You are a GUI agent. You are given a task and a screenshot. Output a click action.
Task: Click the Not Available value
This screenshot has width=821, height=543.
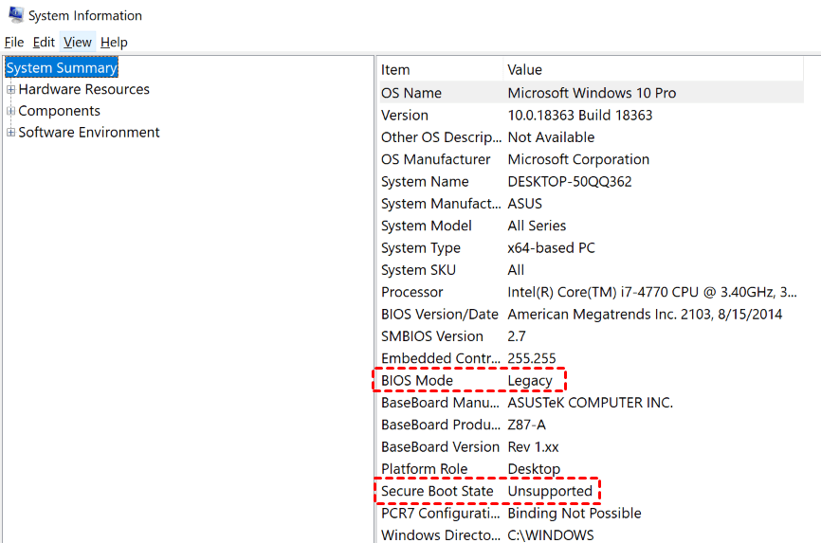pyautogui.click(x=551, y=137)
